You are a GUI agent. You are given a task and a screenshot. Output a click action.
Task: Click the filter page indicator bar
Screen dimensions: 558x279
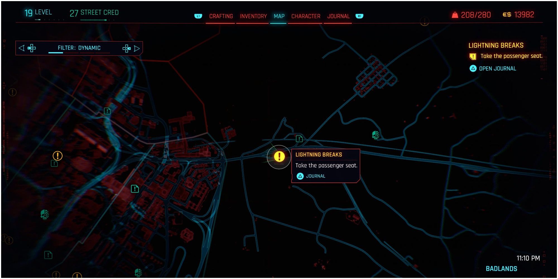[79, 53]
